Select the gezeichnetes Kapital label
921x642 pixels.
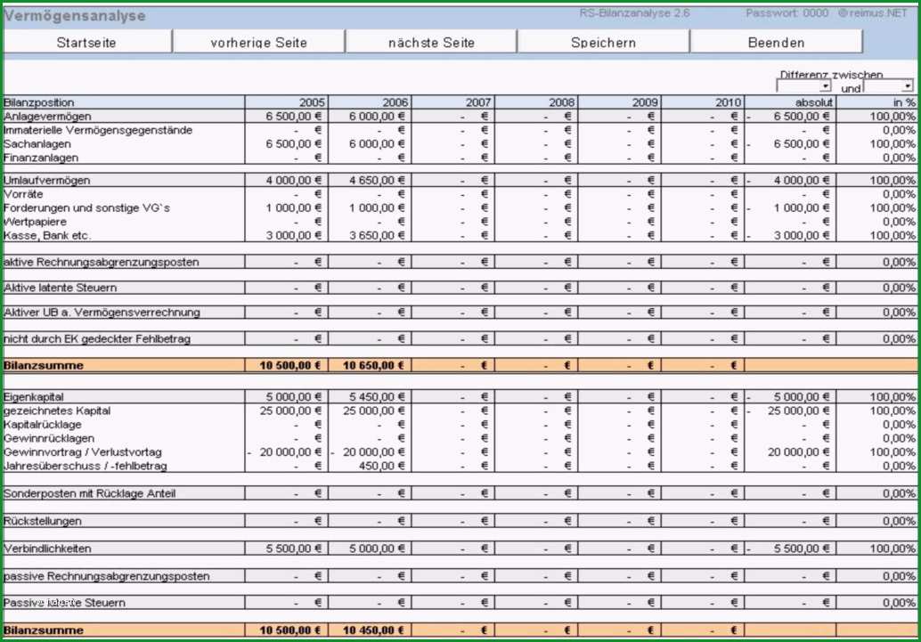[x=57, y=410]
